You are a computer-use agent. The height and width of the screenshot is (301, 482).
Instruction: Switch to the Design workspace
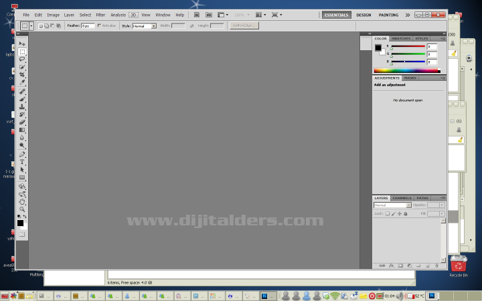pos(364,15)
